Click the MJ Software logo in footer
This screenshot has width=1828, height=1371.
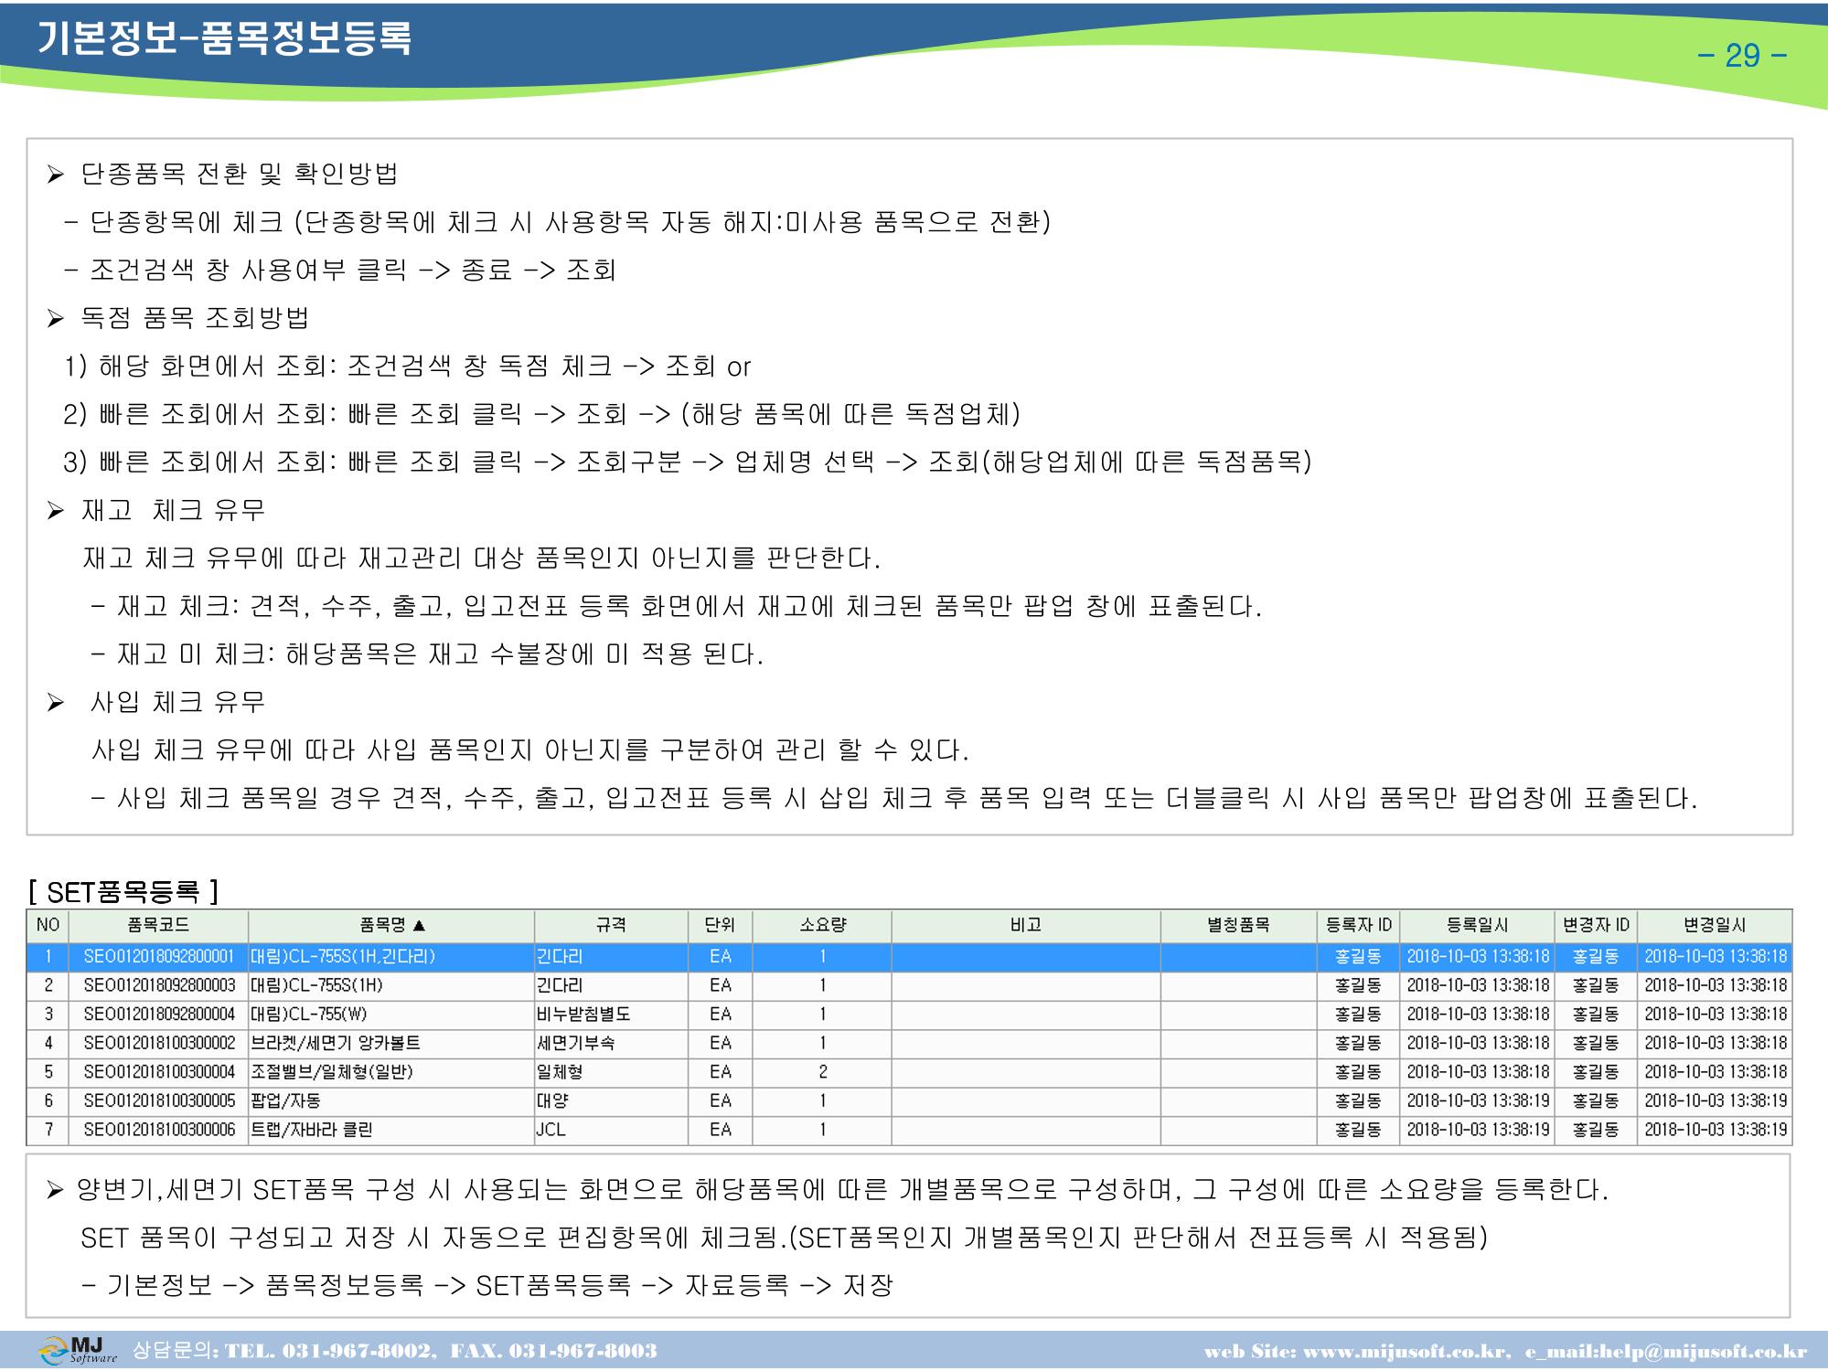(x=78, y=1350)
